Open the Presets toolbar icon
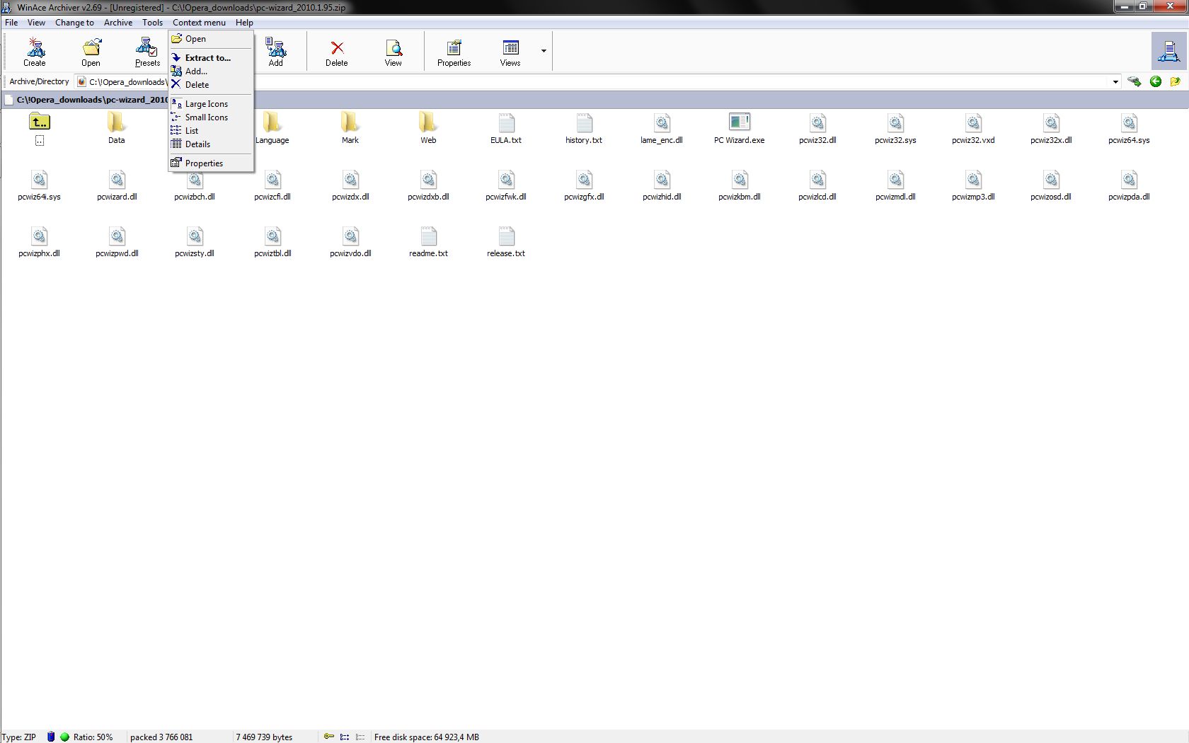This screenshot has height=743, width=1189. coord(147,52)
